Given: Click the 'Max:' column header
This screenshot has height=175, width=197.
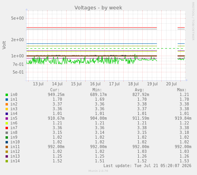Looking at the screenshot, I should [182, 90].
